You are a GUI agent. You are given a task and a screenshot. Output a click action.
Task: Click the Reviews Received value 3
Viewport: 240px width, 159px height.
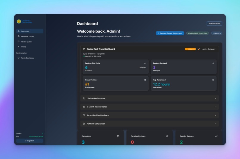154,67
